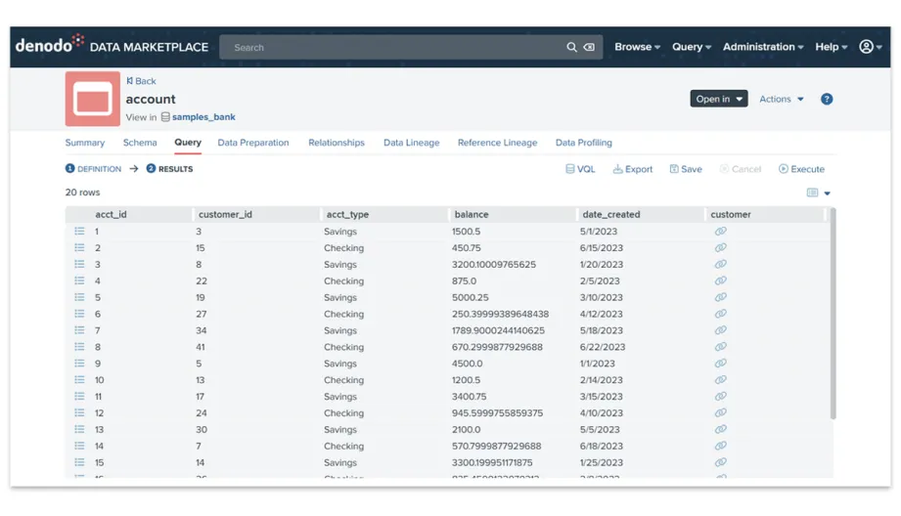Follow customer link icon in acct_id 11 row
Image resolution: width=901 pixels, height=516 pixels.
(721, 396)
